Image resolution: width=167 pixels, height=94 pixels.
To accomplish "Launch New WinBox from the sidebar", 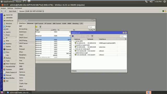I will (x=10, y=78).
